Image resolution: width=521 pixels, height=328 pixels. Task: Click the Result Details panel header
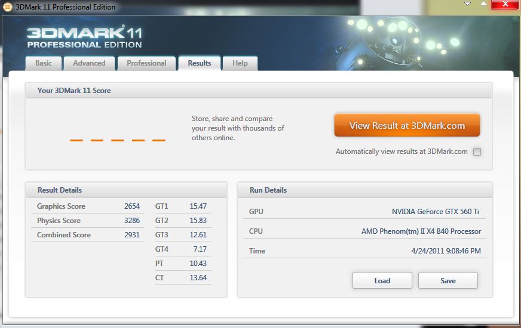pos(126,190)
